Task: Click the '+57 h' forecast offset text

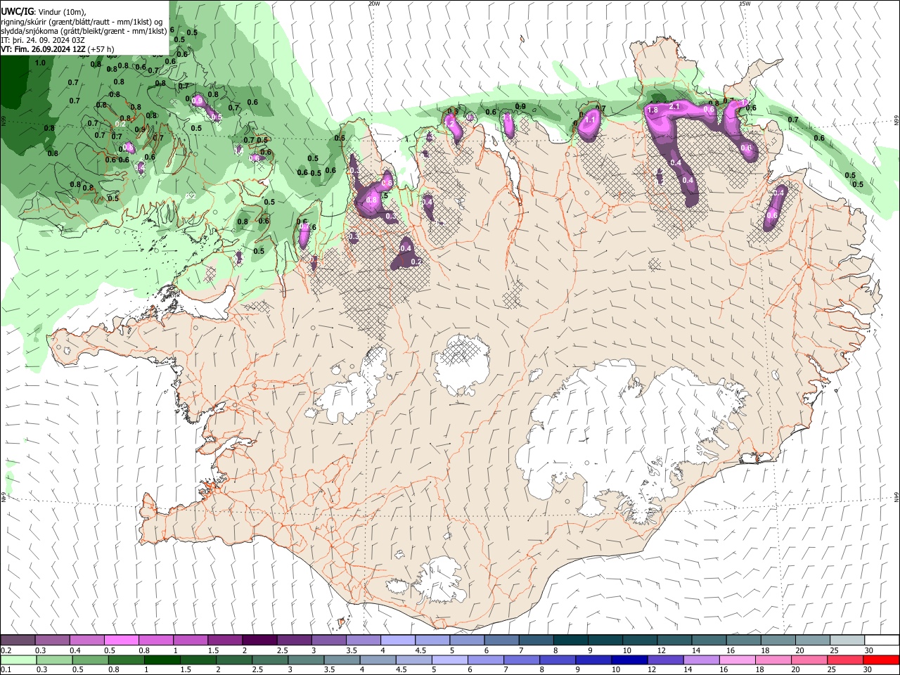Action: coord(101,49)
